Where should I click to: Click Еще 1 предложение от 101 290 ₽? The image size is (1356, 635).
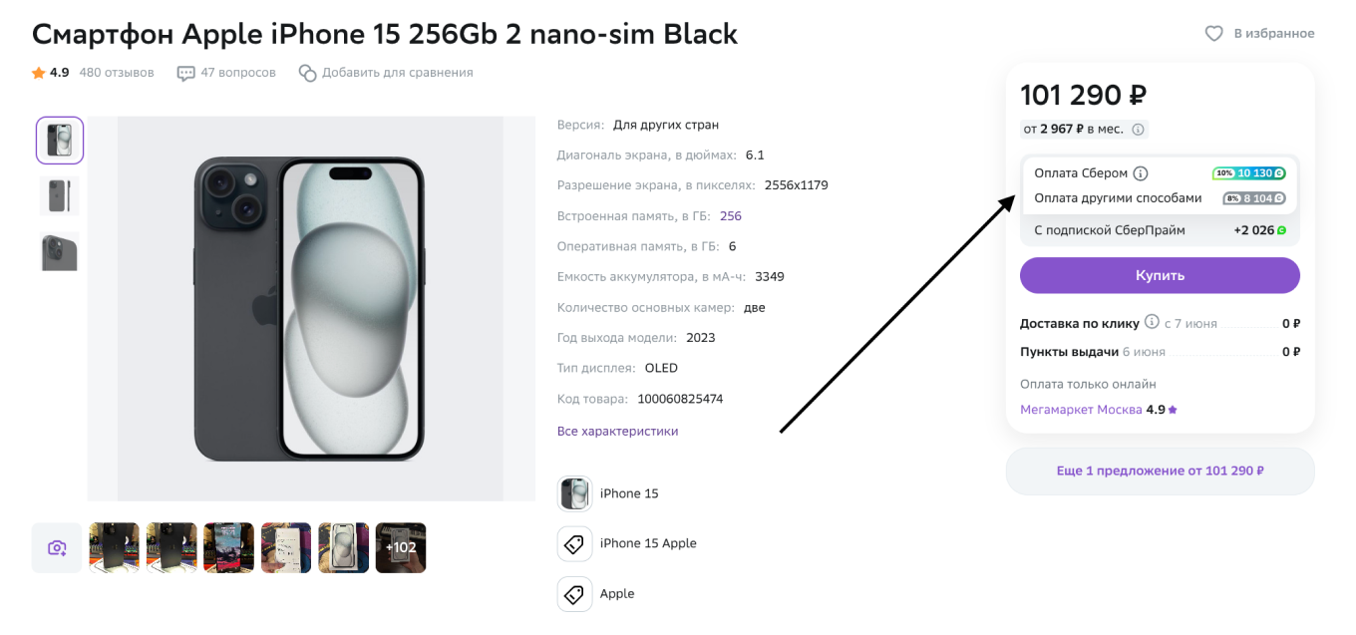[x=1160, y=471]
